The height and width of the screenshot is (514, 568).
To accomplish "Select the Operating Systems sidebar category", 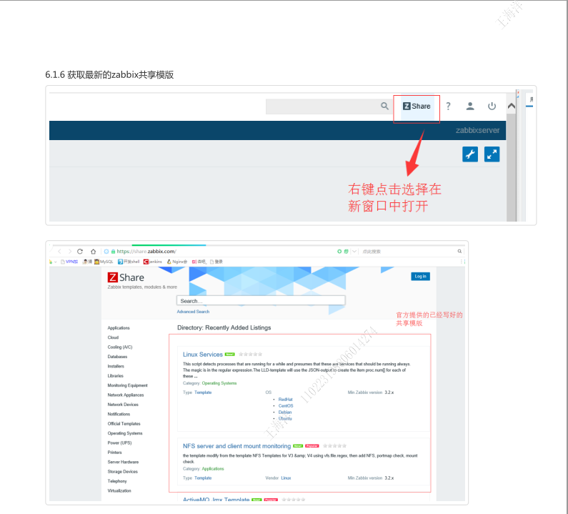I will click(x=125, y=433).
